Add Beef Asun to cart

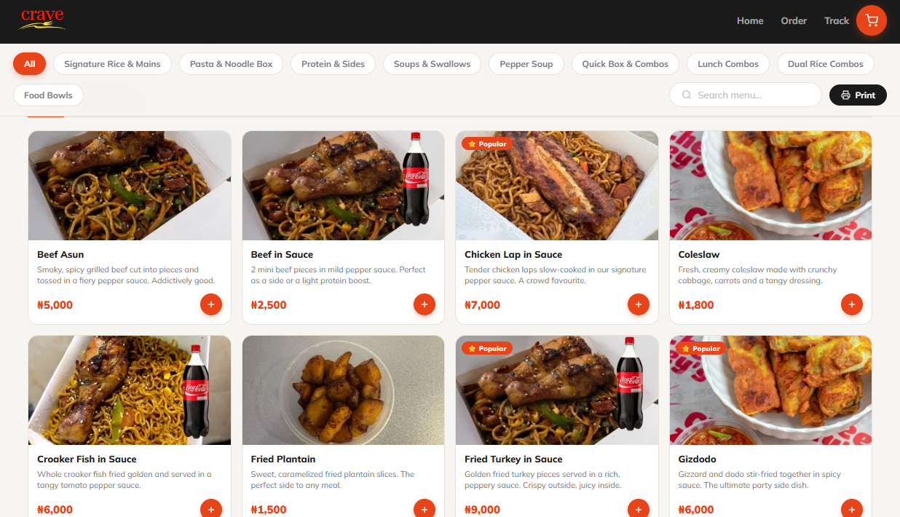211,304
